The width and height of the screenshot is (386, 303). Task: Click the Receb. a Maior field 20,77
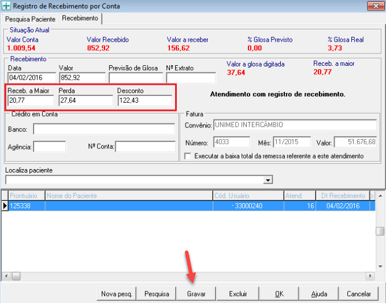point(31,100)
